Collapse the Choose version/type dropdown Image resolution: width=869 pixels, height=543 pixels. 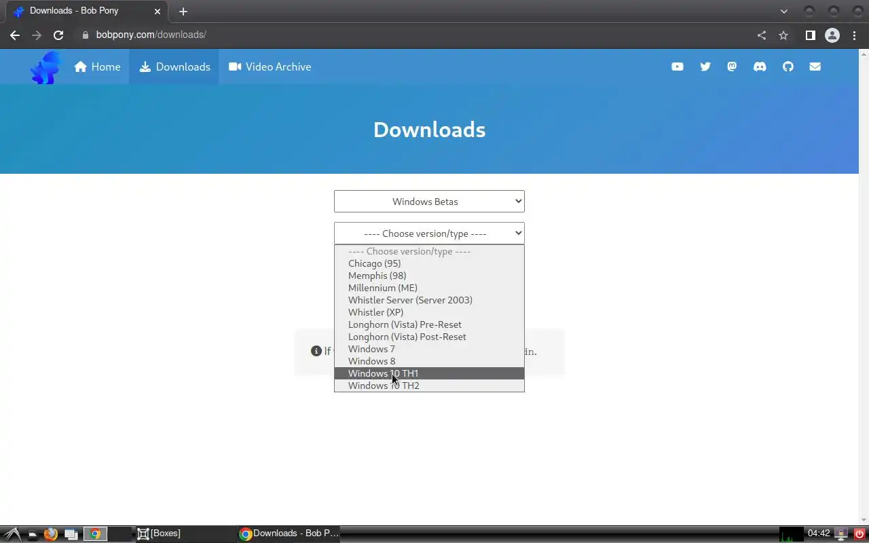click(x=429, y=233)
